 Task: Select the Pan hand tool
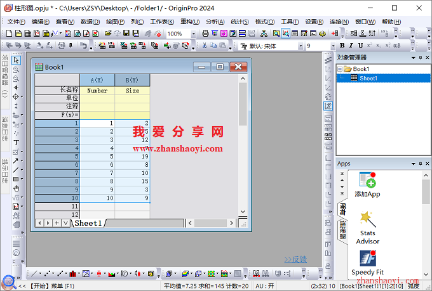(x=16, y=188)
